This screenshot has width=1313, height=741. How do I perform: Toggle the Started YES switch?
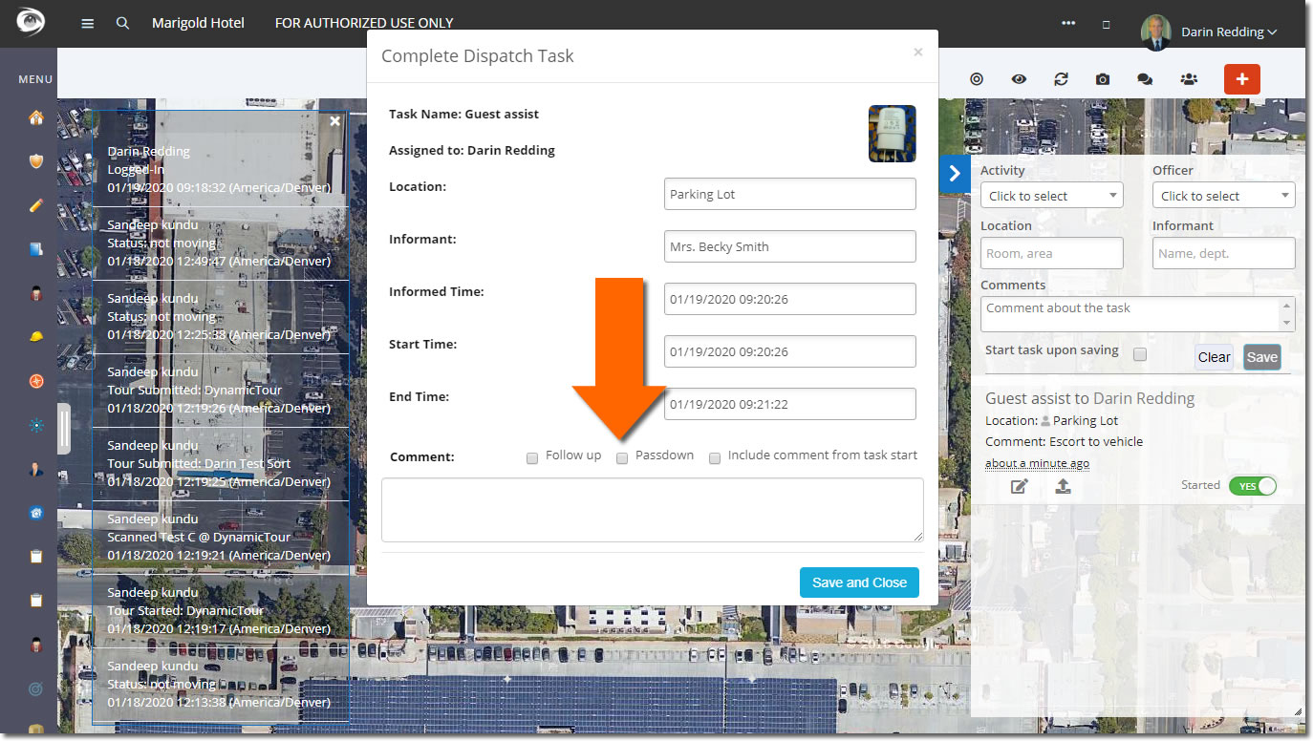1252,486
